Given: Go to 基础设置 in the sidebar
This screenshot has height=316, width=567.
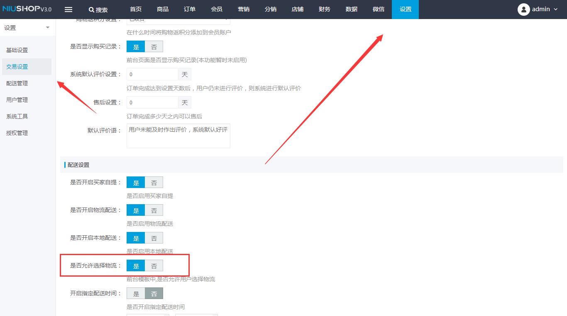Looking at the screenshot, I should click(x=17, y=50).
